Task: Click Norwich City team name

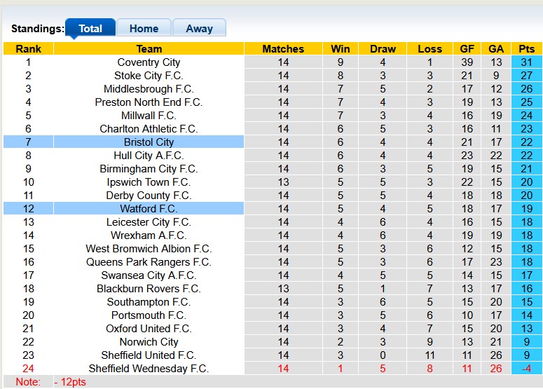Action: point(149,342)
